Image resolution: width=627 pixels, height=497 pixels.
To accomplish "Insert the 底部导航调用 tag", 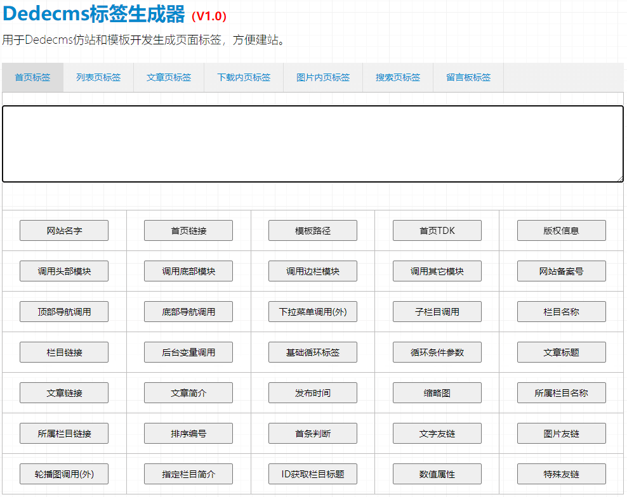I will (188, 312).
